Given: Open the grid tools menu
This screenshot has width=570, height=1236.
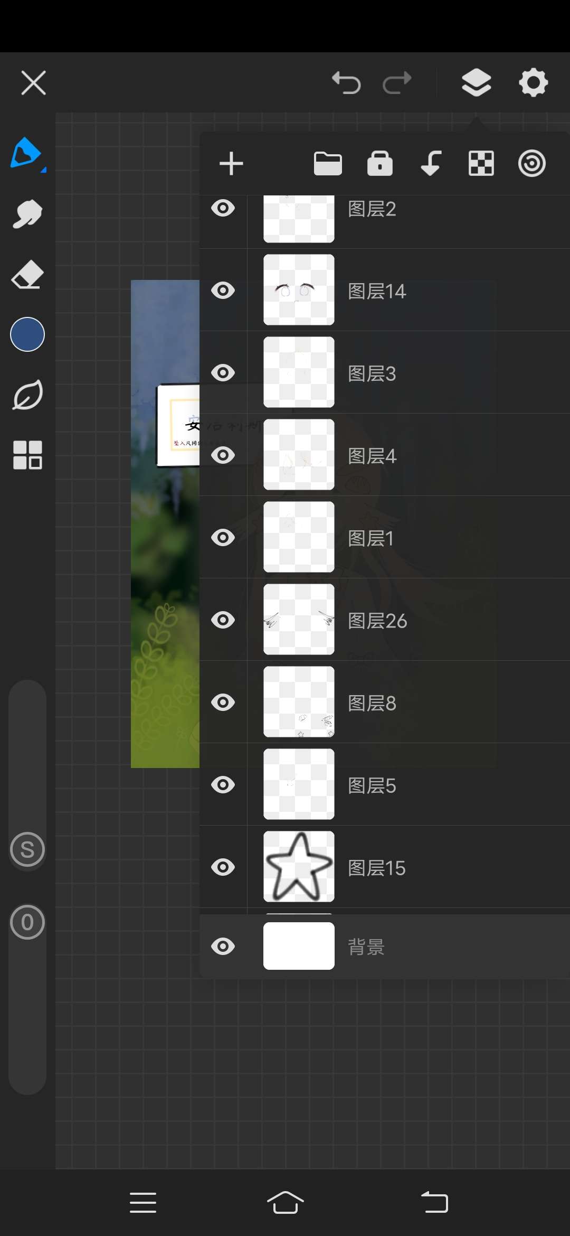Looking at the screenshot, I should 27,455.
